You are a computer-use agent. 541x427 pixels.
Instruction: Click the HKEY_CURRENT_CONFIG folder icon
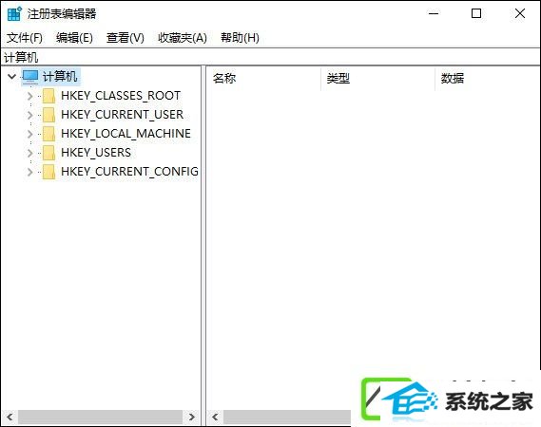[49, 172]
